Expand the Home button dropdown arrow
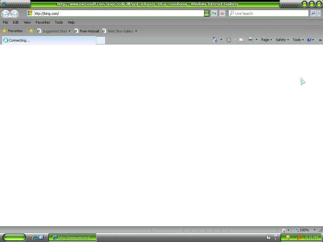 221,39
